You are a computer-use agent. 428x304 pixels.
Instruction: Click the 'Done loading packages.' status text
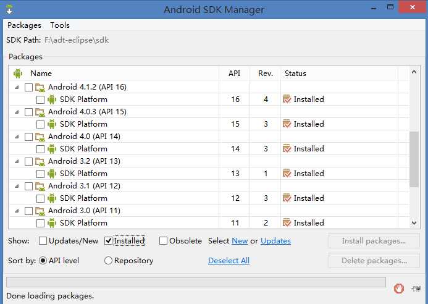(x=50, y=296)
